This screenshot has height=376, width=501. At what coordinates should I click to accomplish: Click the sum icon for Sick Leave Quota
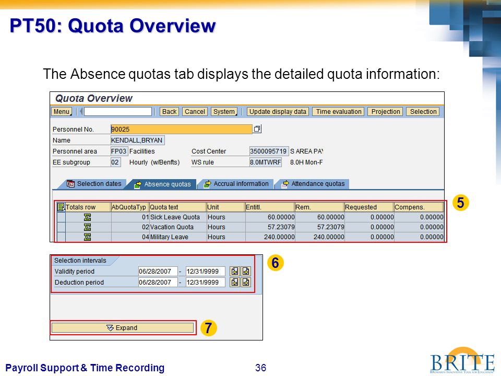click(x=87, y=217)
